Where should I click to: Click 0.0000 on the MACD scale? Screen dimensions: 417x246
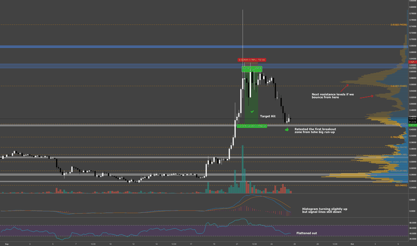[x=413, y=211]
